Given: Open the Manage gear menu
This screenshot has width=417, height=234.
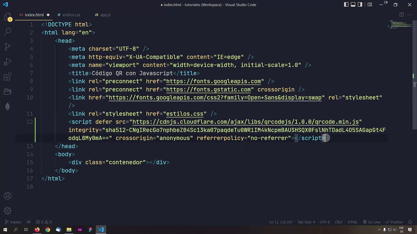Looking at the screenshot, I should pyautogui.click(x=8, y=211).
